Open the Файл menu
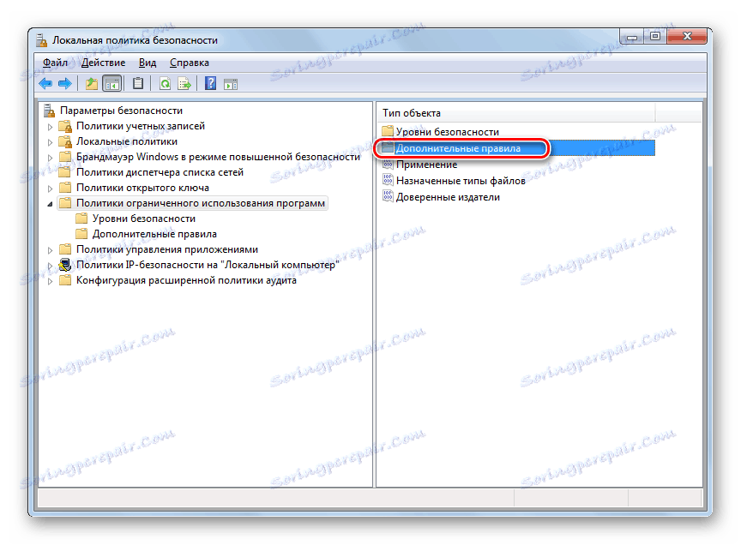 click(55, 63)
